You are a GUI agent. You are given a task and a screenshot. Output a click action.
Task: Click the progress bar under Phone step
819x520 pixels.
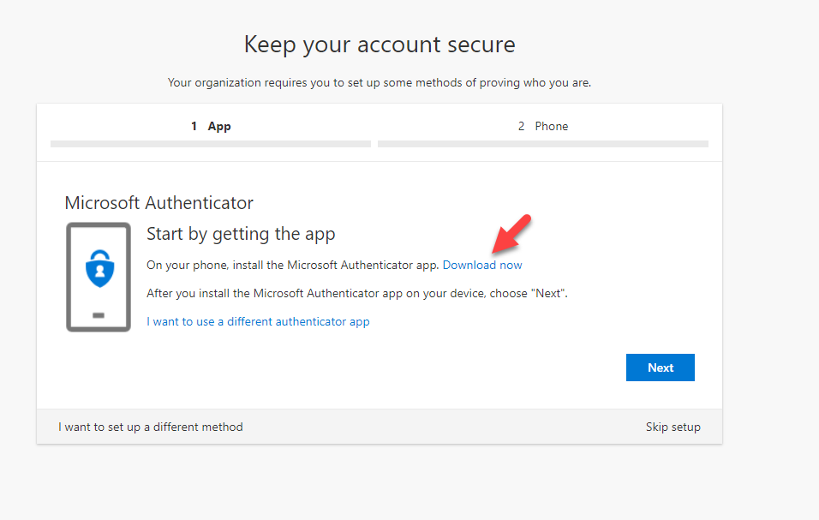click(542, 144)
